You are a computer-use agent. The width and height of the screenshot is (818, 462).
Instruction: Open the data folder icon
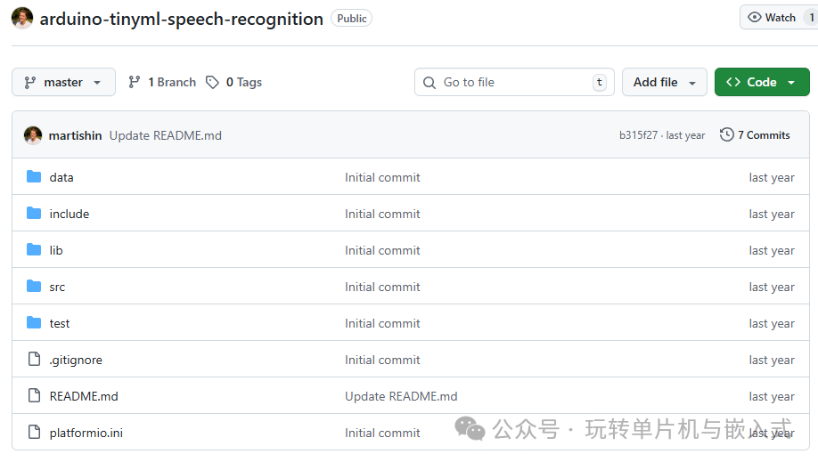[x=34, y=177]
